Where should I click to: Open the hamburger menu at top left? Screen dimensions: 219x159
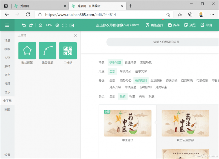pyautogui.click(x=7, y=25)
